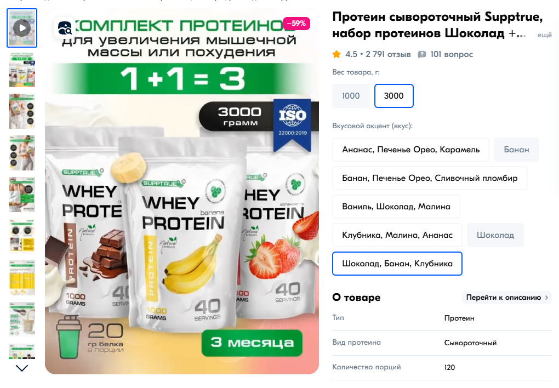This screenshot has height=388, width=559.
Task: Select flavor Клубника, Малина, Ананас
Action: (397, 235)
